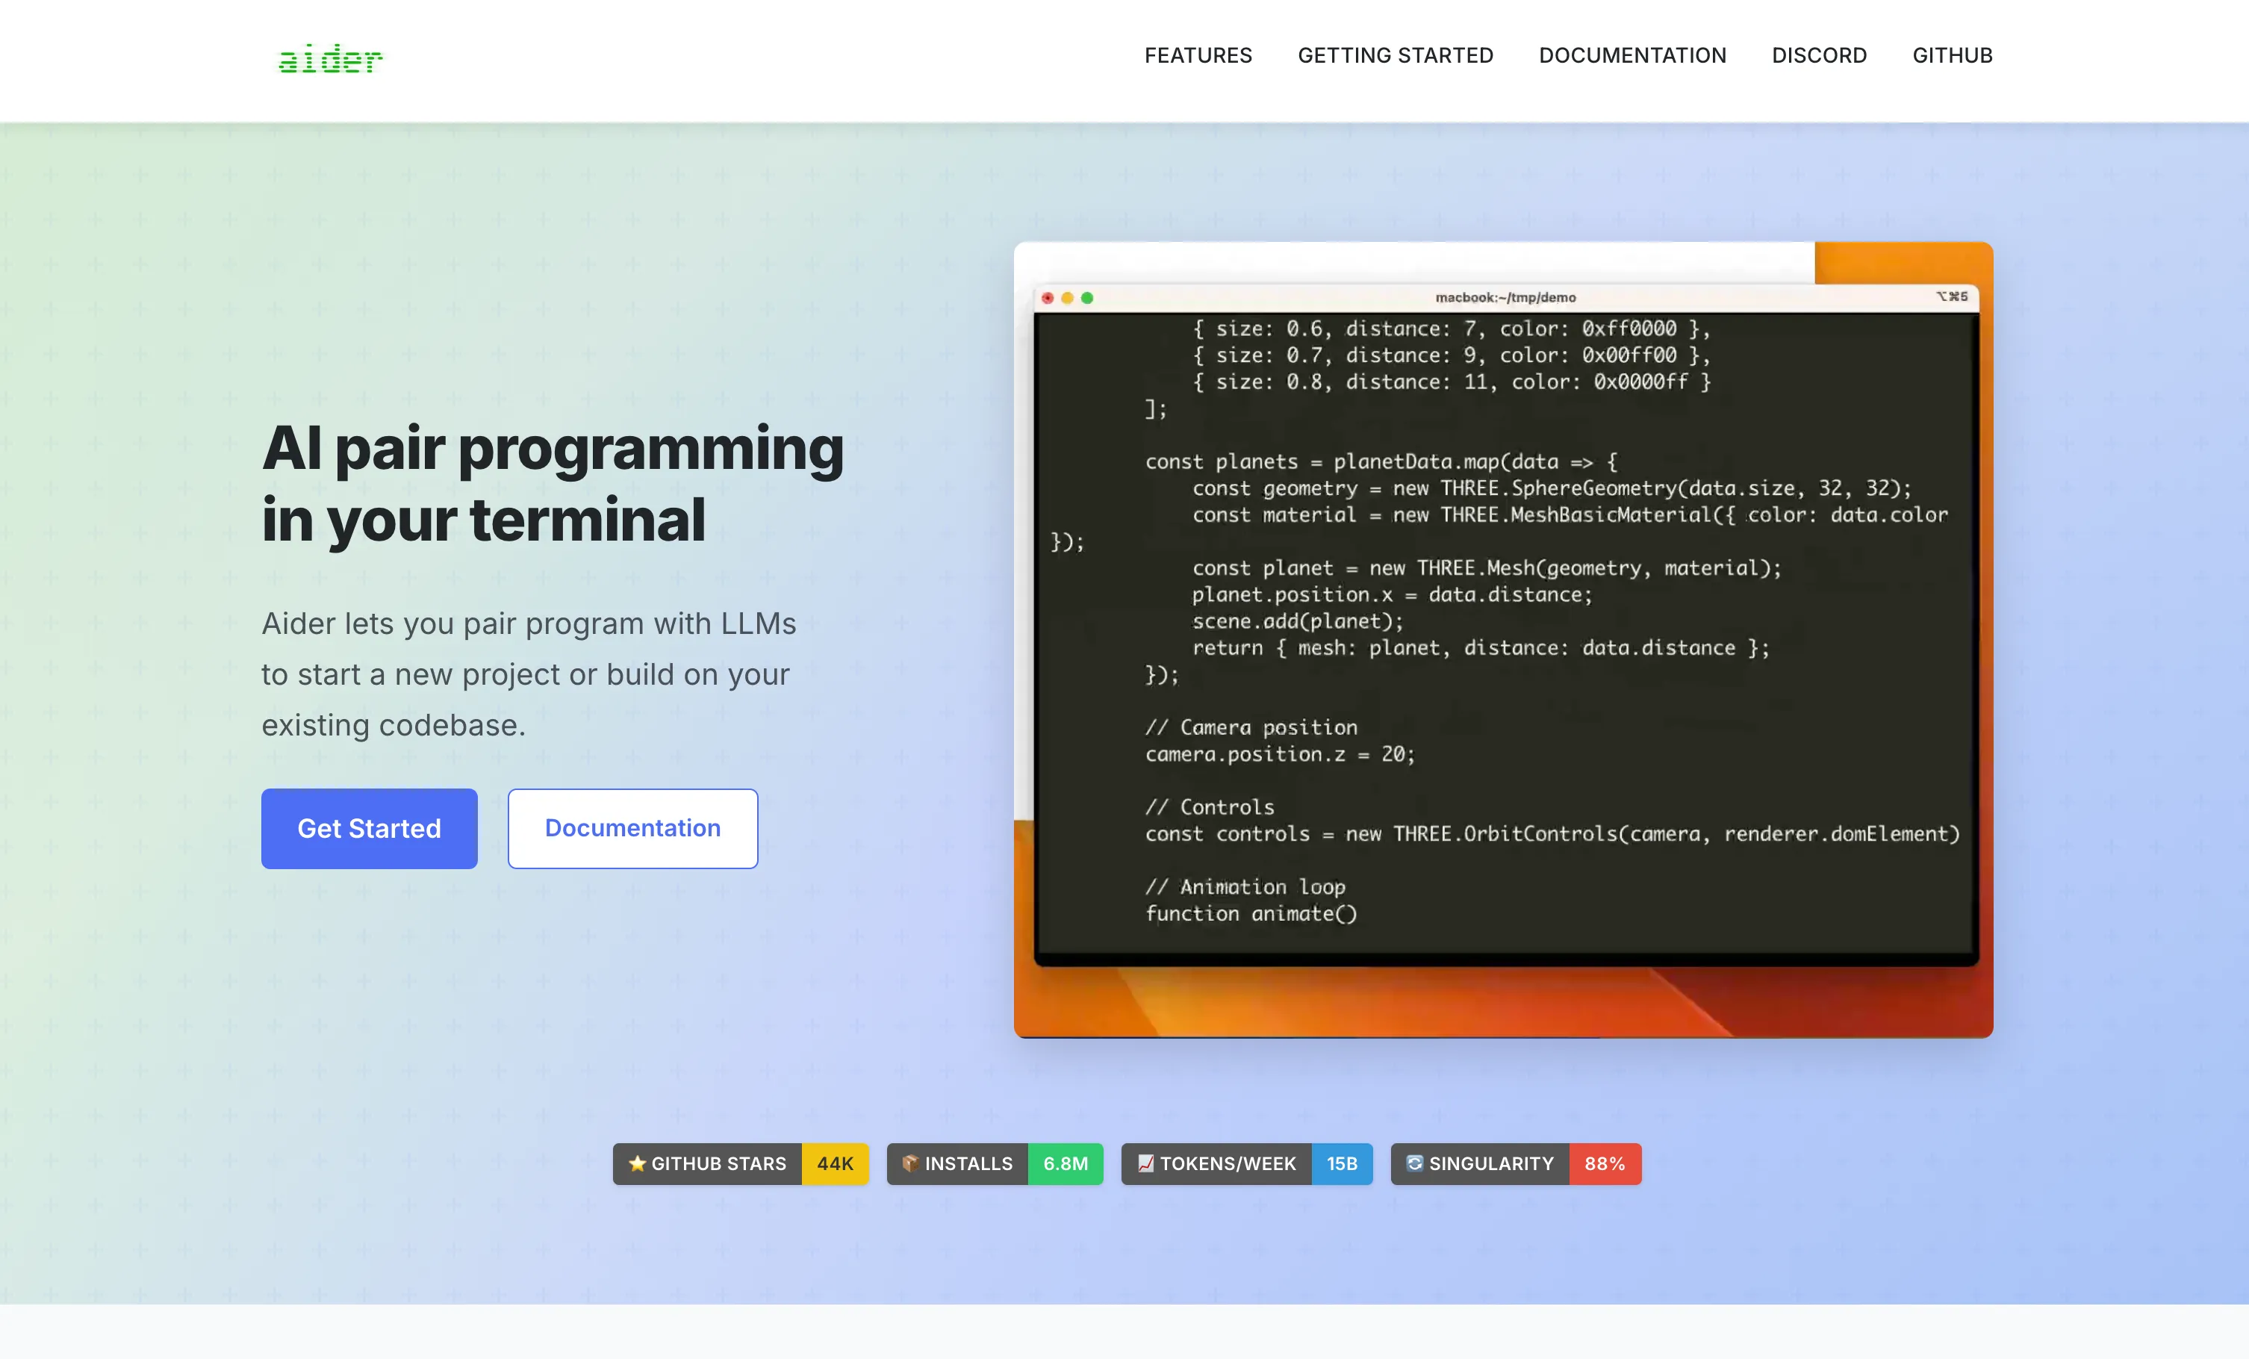Click green zoom dot in demo terminal
Image resolution: width=2249 pixels, height=1359 pixels.
click(1087, 297)
